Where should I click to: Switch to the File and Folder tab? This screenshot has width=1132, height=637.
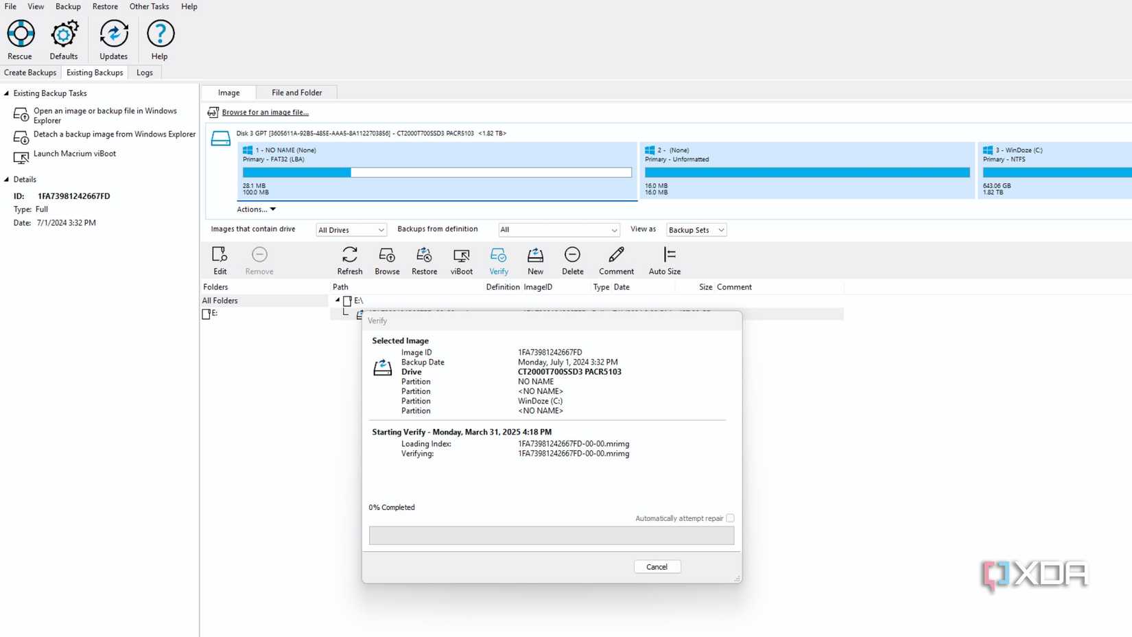[x=297, y=92]
